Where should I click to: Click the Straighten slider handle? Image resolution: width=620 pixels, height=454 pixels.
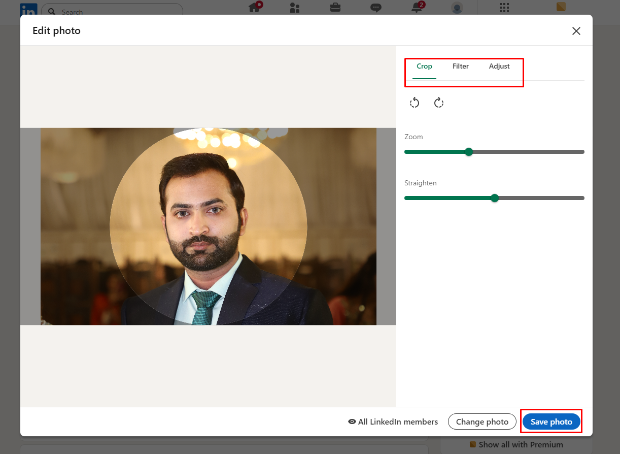coord(495,198)
